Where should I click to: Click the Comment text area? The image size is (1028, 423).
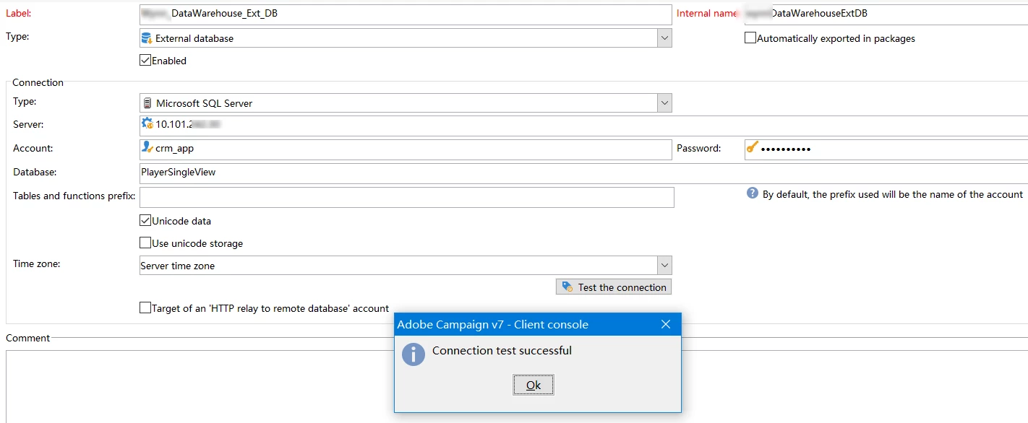click(x=517, y=386)
